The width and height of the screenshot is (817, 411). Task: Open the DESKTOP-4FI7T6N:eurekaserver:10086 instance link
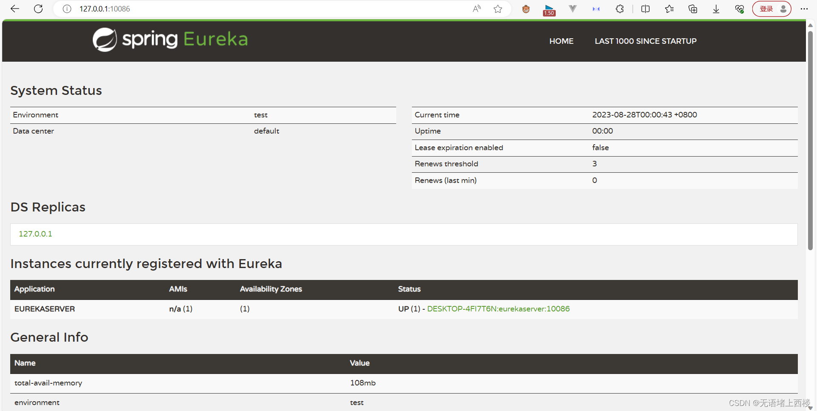point(498,309)
